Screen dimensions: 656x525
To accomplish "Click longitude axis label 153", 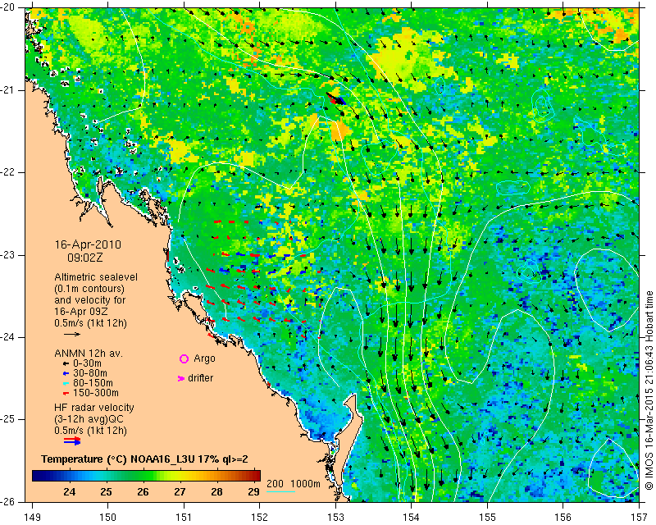I will click(335, 518).
